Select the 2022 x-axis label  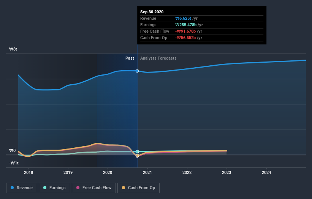pyautogui.click(x=187, y=172)
